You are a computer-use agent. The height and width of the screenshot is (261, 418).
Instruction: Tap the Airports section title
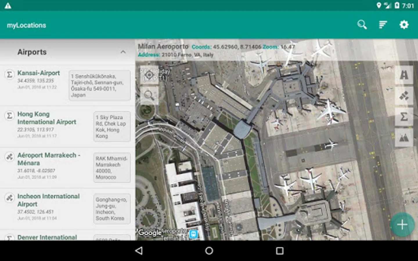(32, 52)
